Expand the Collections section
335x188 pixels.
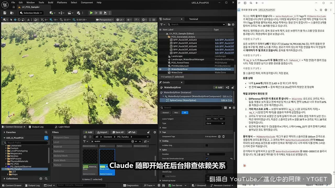4,179
